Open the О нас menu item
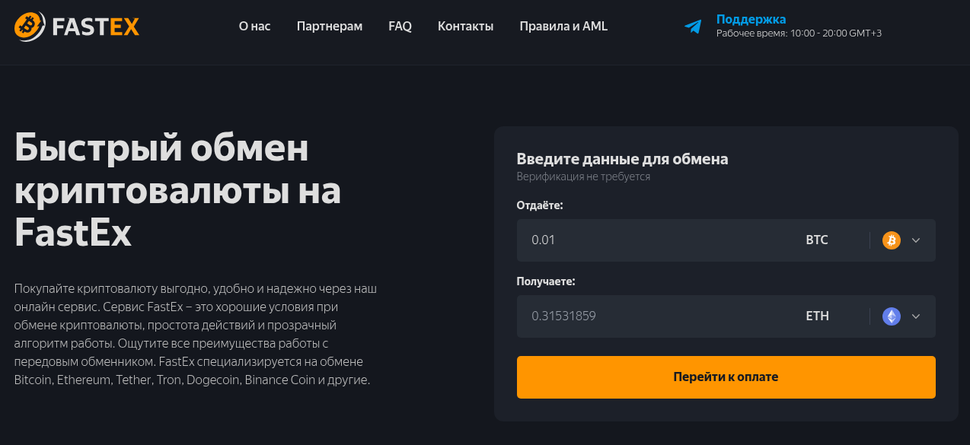The height and width of the screenshot is (445, 970). tap(254, 27)
